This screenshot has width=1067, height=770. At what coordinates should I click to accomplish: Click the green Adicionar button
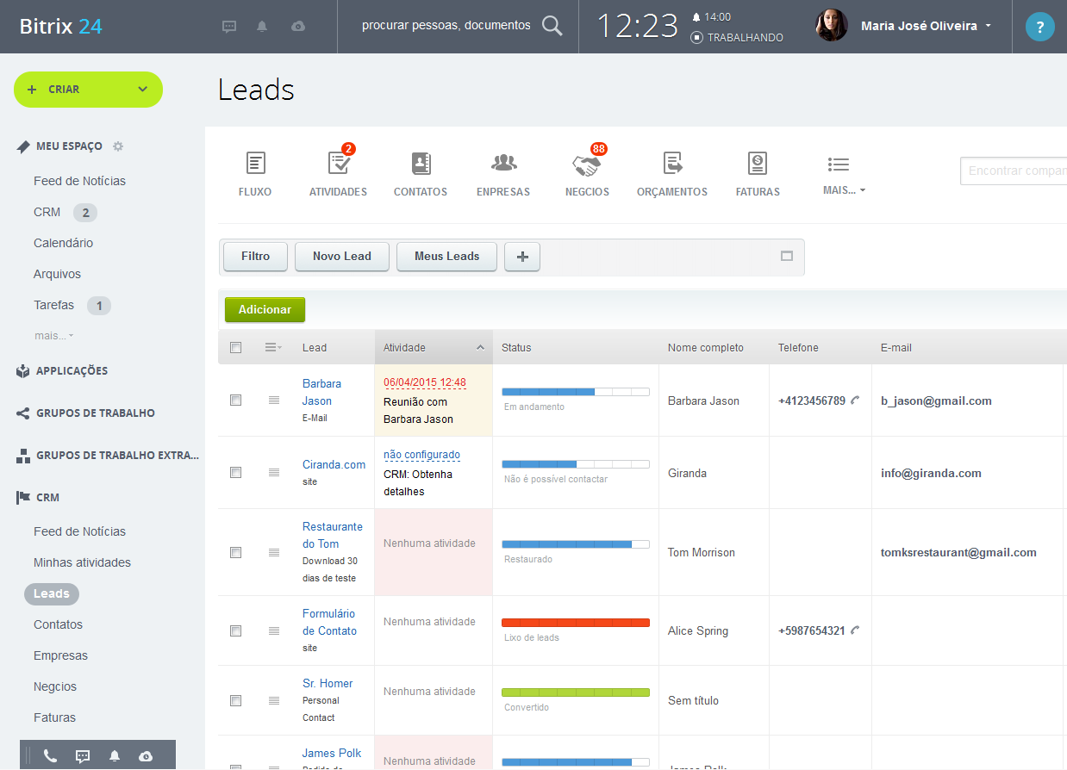click(265, 310)
